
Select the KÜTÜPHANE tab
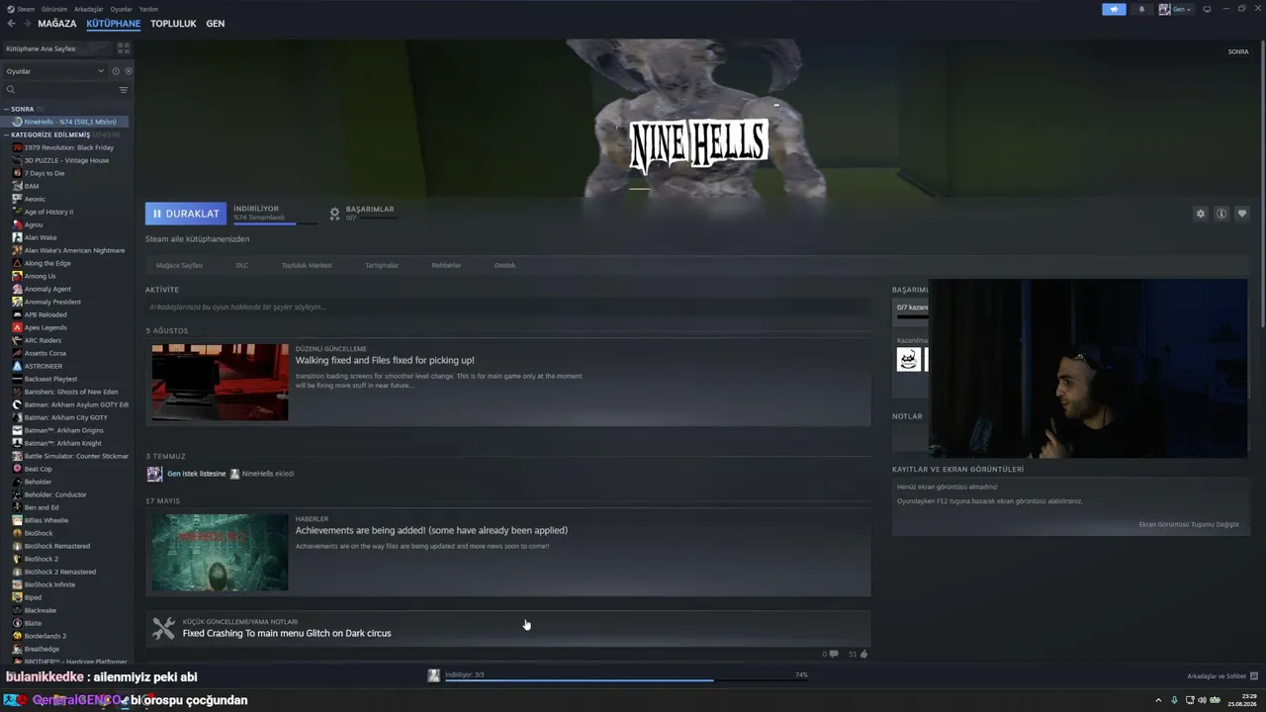tap(113, 24)
